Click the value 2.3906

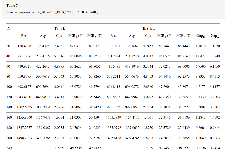point(59,107)
